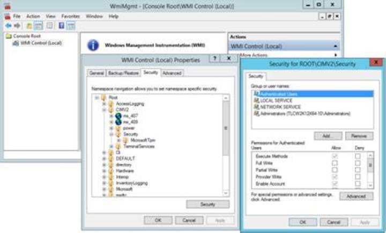
Task: Toggle Allow checkbox for Execute Methods
Action: pos(335,156)
